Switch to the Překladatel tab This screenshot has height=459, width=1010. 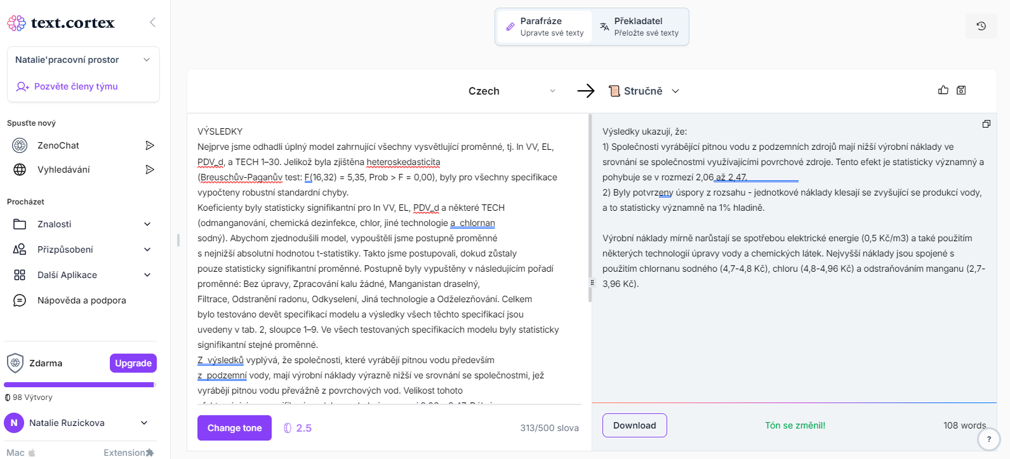coord(640,27)
